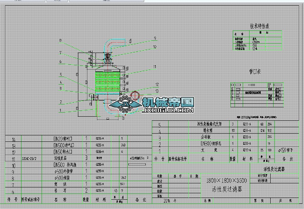304x209 pixels.
Task: Click callout number 9 beside the drawing
Action: click(155, 38)
